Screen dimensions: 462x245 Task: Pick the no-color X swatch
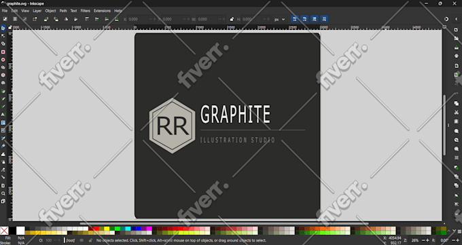click(4, 231)
